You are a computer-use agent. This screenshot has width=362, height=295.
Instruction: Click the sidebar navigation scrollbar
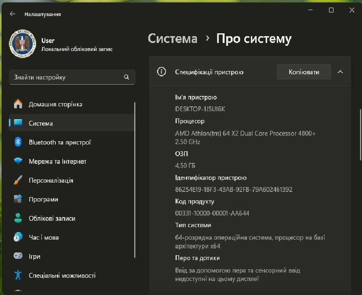click(135, 180)
